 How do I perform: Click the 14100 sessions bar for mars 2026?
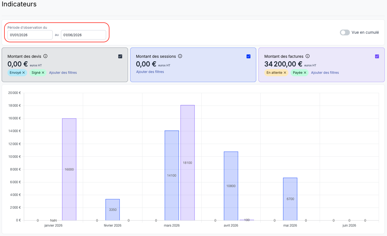click(172, 175)
